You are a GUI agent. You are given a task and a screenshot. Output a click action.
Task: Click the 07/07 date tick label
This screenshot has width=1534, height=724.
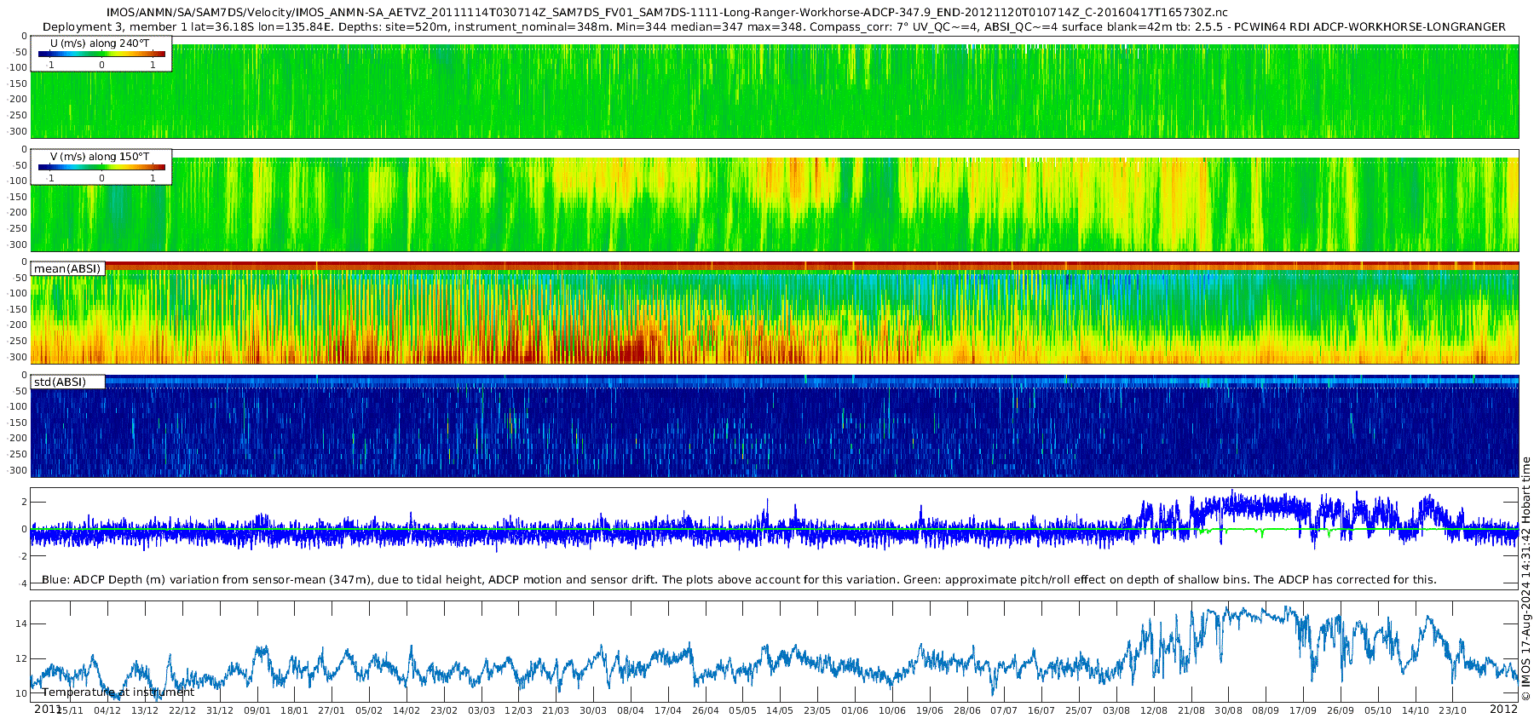[1004, 710]
